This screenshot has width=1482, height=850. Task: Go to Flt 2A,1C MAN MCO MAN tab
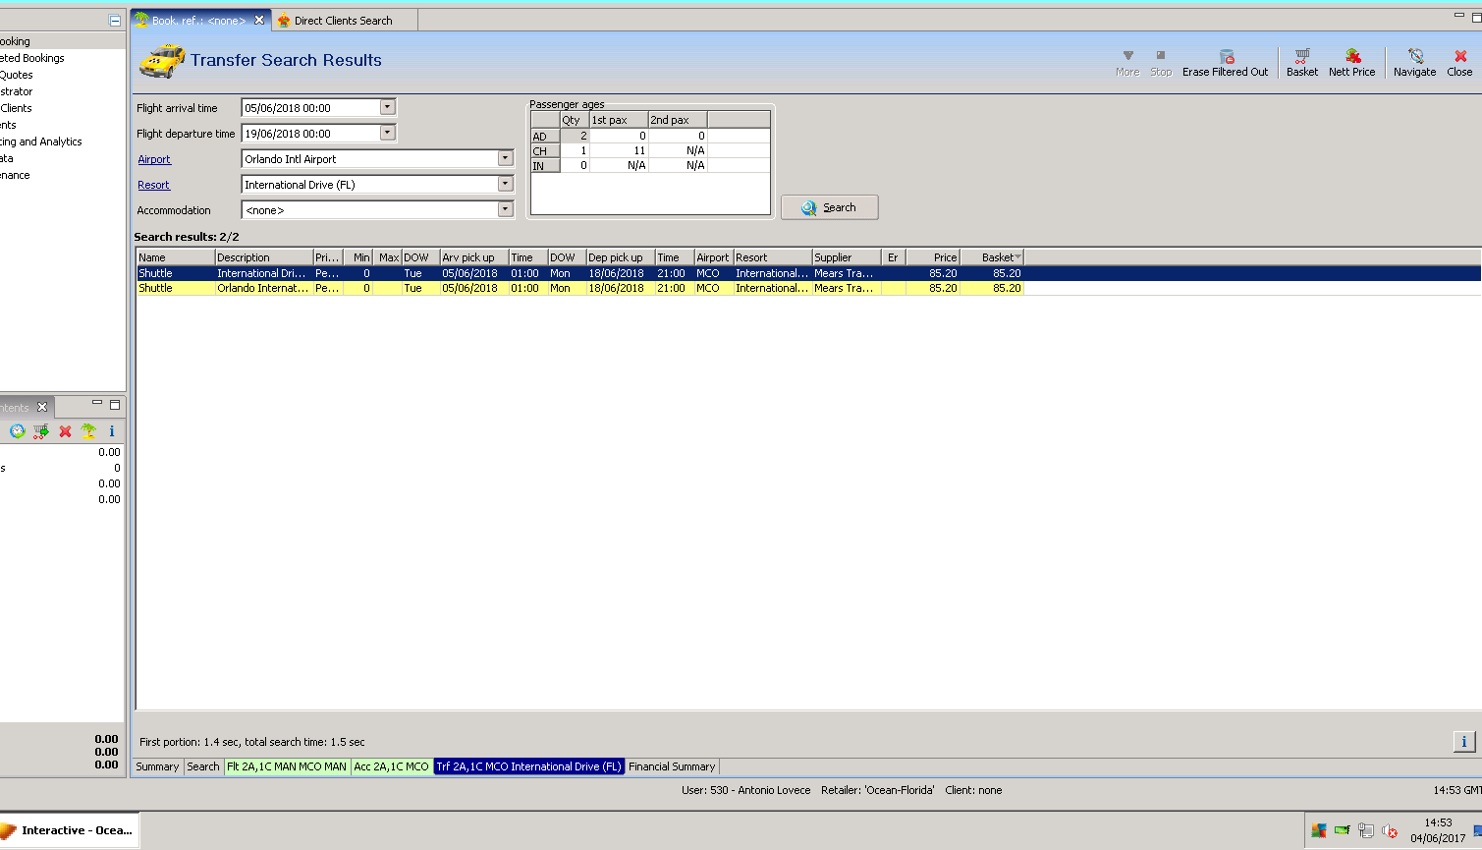(287, 766)
